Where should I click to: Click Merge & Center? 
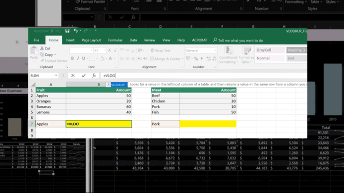(x=166, y=59)
